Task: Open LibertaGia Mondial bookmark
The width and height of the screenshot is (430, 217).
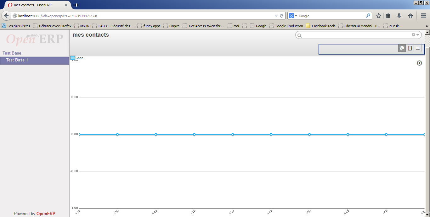Action: point(359,26)
